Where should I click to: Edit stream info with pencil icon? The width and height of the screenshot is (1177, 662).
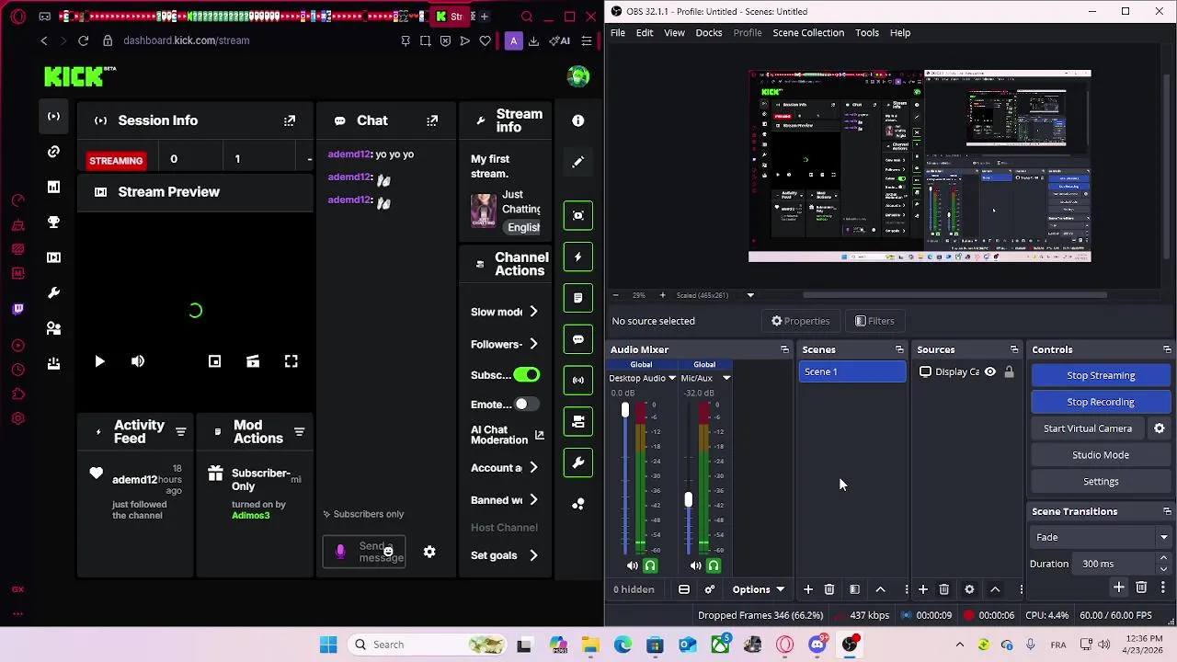(577, 162)
